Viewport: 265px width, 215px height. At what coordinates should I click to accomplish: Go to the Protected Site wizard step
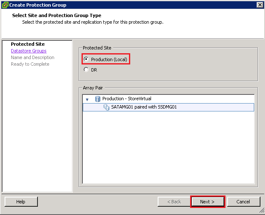click(x=27, y=44)
